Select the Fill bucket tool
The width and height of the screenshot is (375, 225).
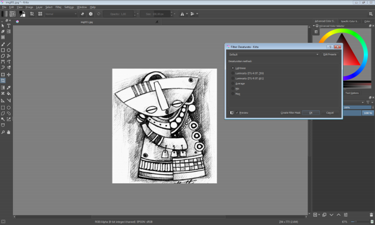coord(9,94)
